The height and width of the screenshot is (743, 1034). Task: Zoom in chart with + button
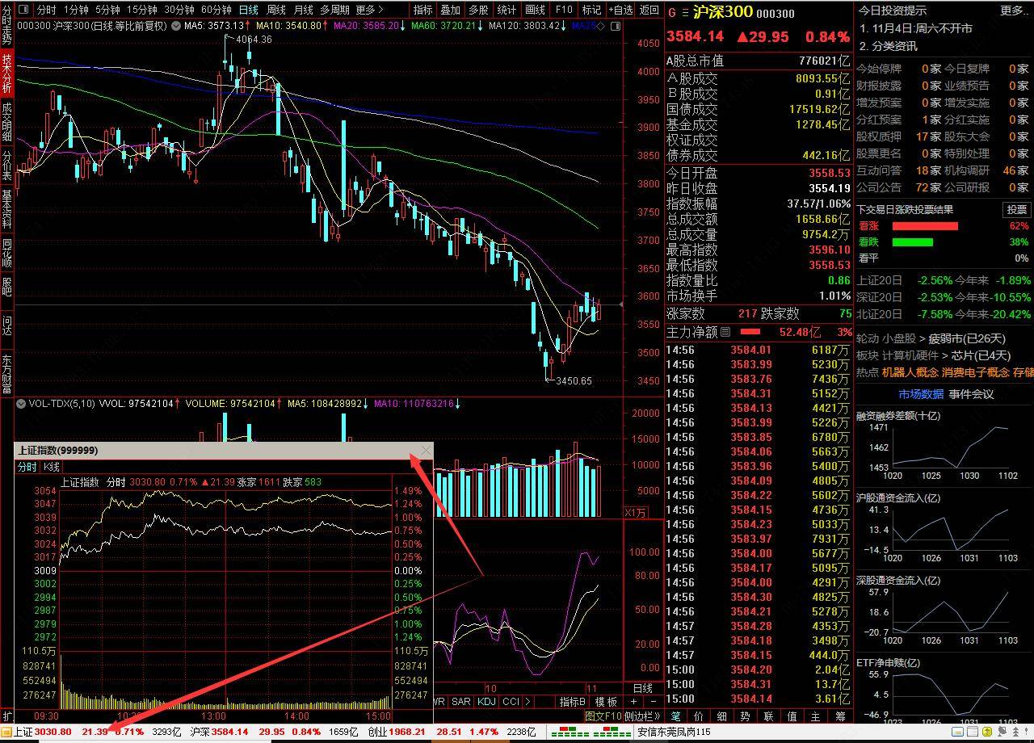coord(633,702)
